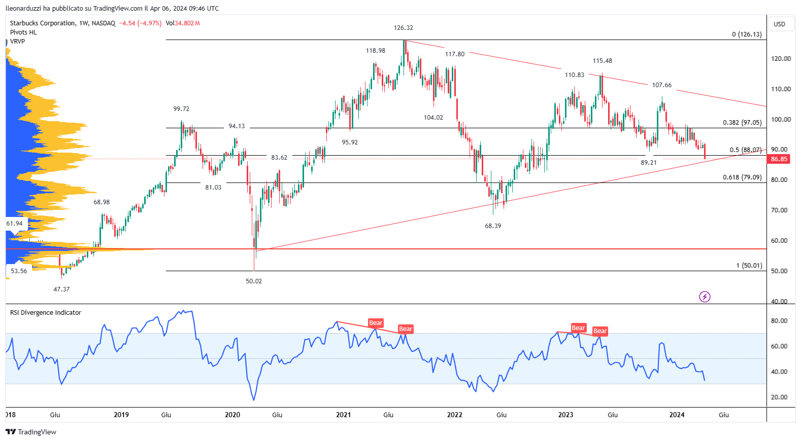Click the 89.21 pivot label
The height and width of the screenshot is (441, 801).
649,163
